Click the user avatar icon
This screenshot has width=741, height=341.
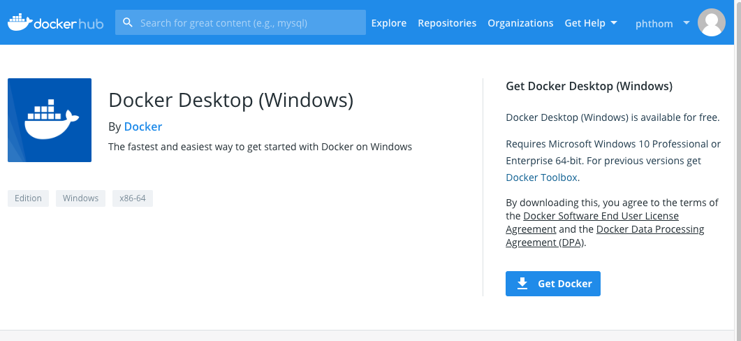711,22
